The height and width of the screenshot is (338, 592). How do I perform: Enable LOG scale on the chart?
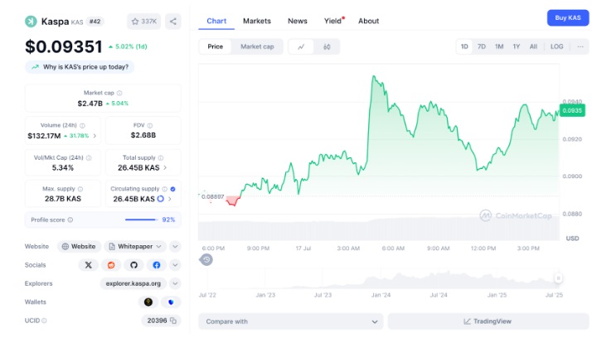click(x=556, y=46)
